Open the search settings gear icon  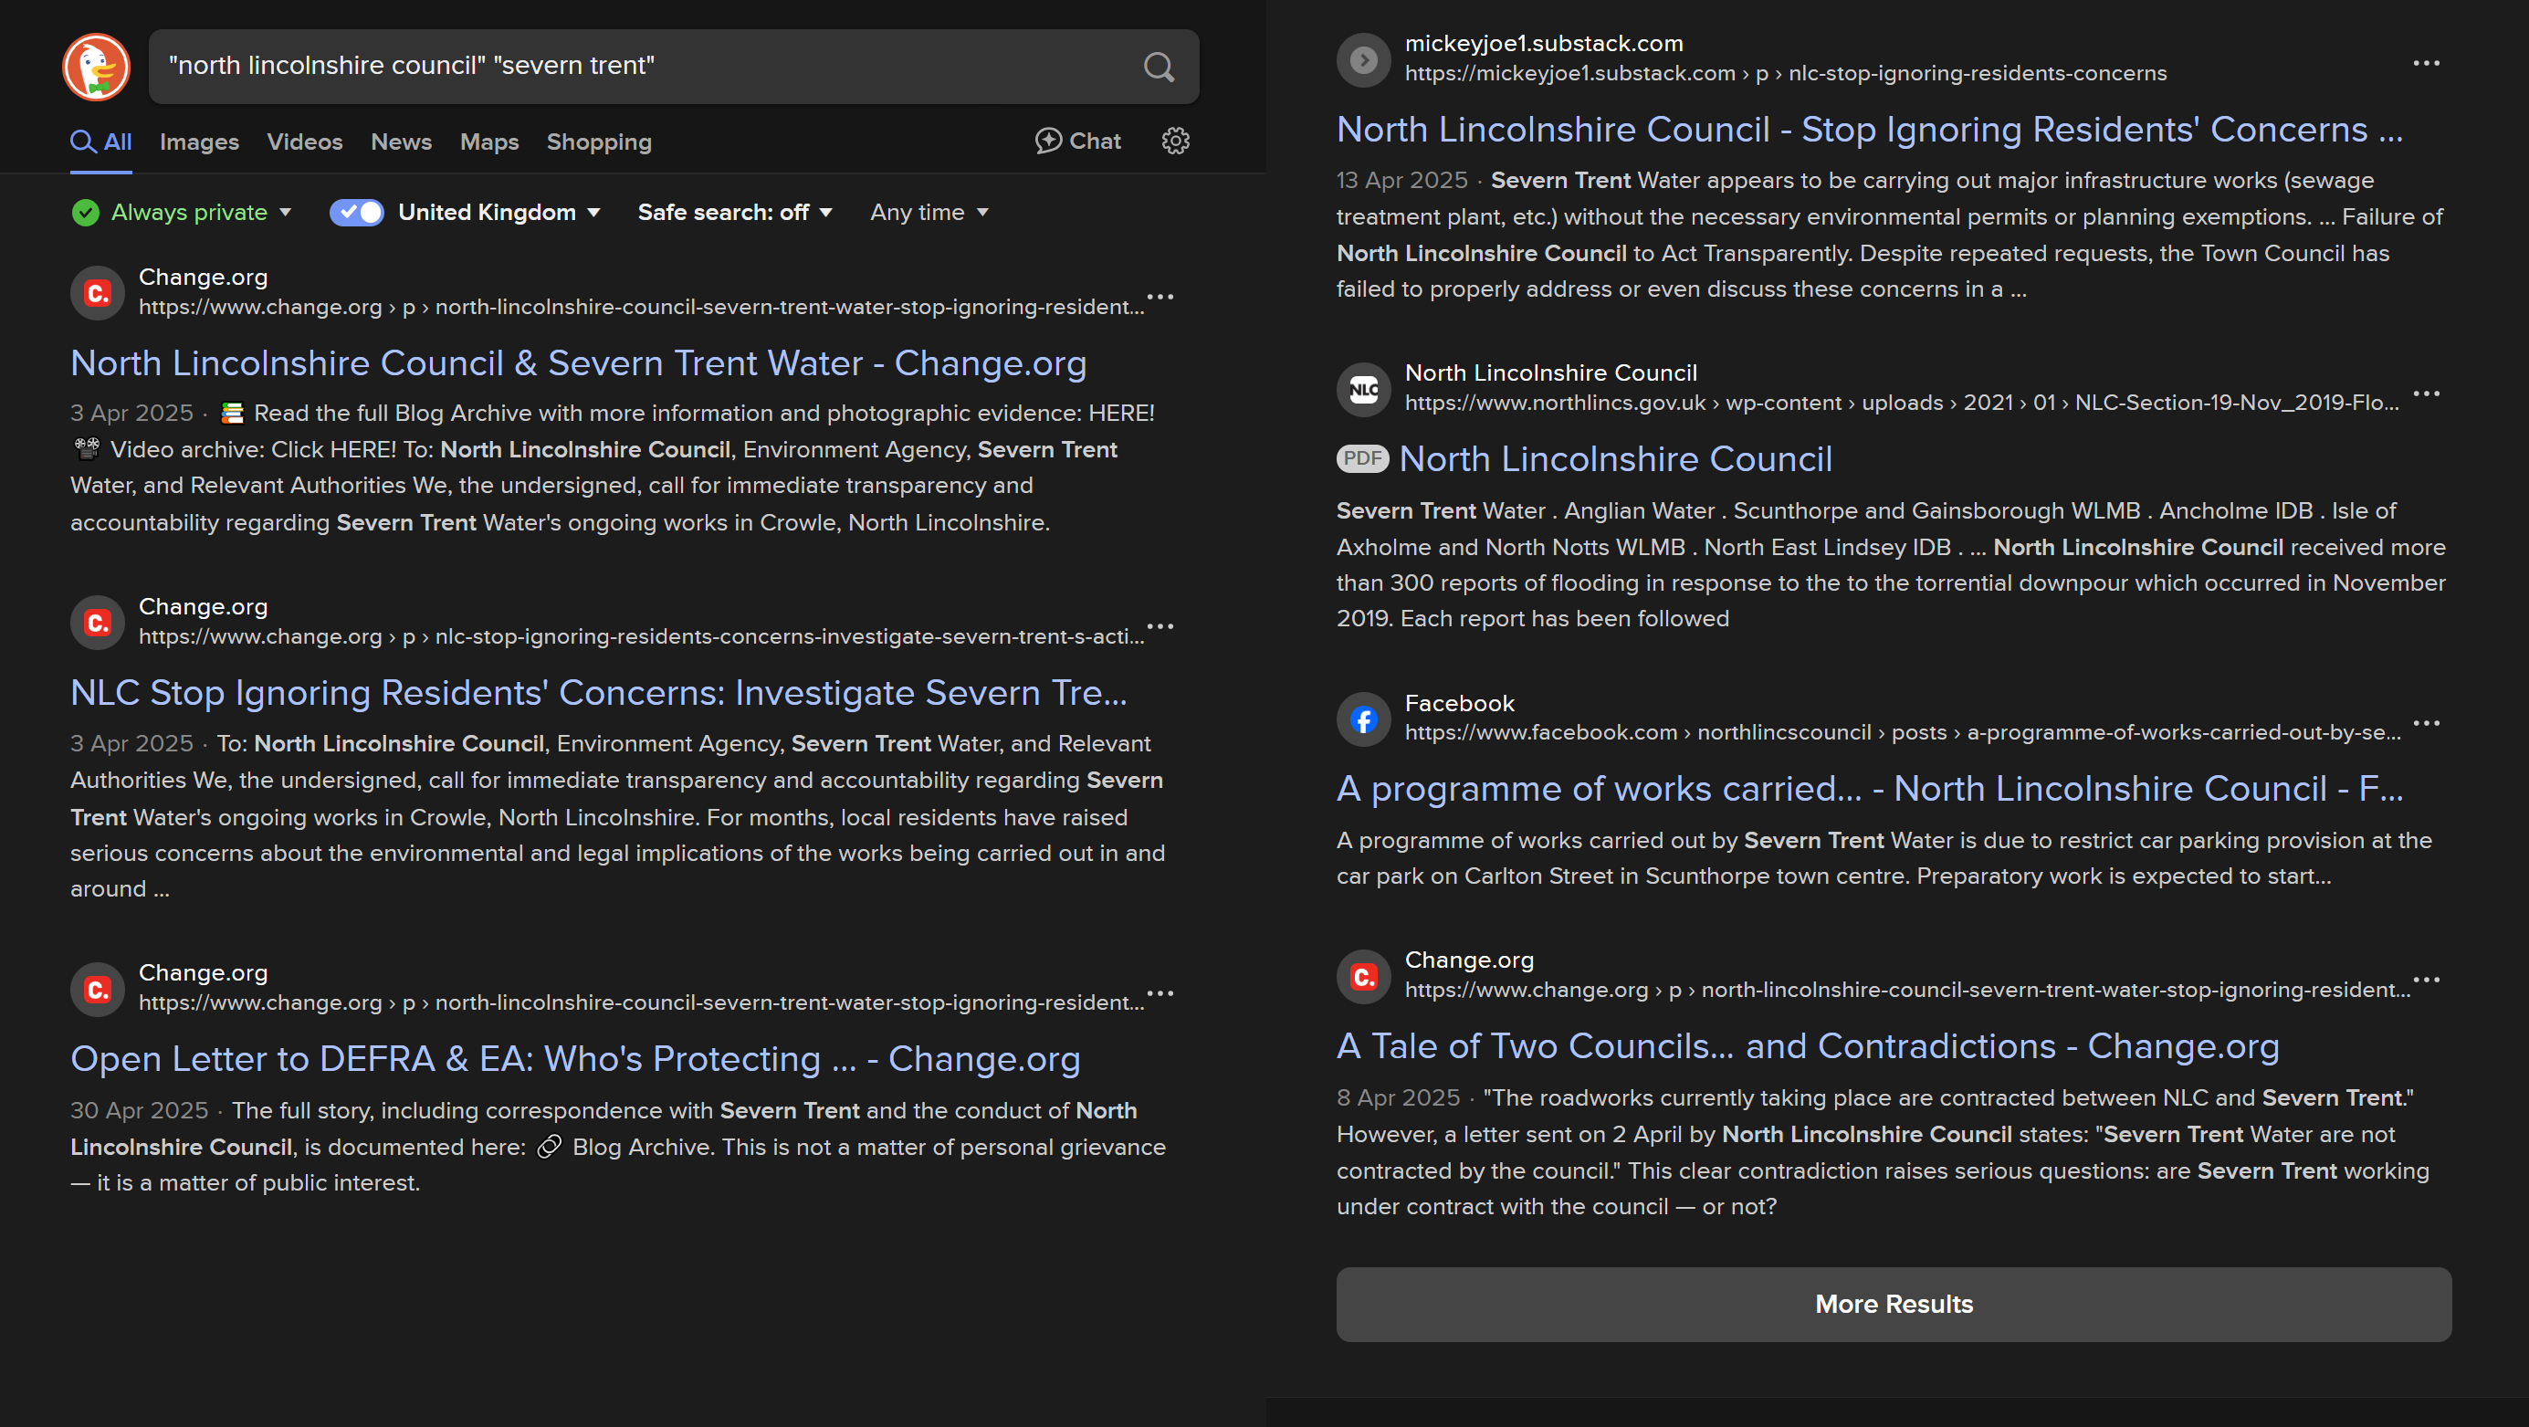(1175, 142)
